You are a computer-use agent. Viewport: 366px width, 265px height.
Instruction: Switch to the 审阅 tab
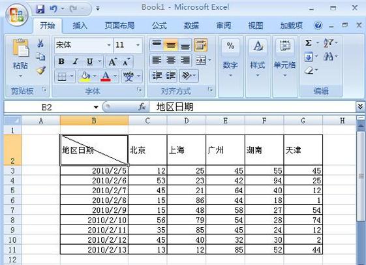[223, 25]
